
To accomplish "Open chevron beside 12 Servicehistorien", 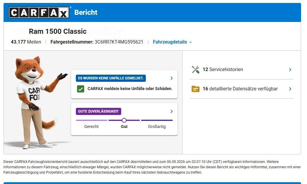I will (x=290, y=70).
